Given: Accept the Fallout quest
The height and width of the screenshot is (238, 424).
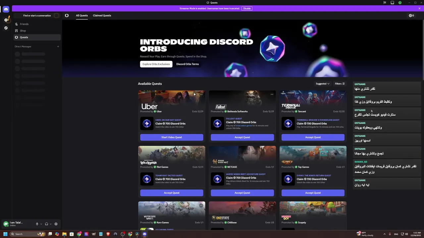Looking at the screenshot, I should coord(242,137).
